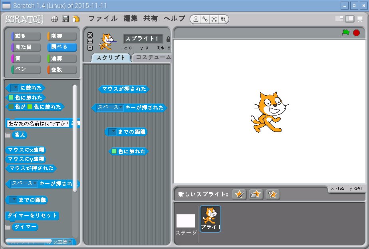
Task: Click マウスのx座標 block in palette
Action: [x=26, y=150]
